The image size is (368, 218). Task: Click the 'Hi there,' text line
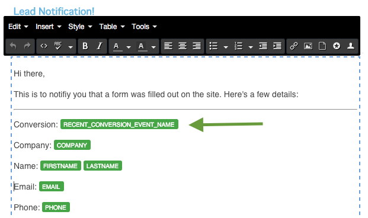pyautogui.click(x=29, y=73)
